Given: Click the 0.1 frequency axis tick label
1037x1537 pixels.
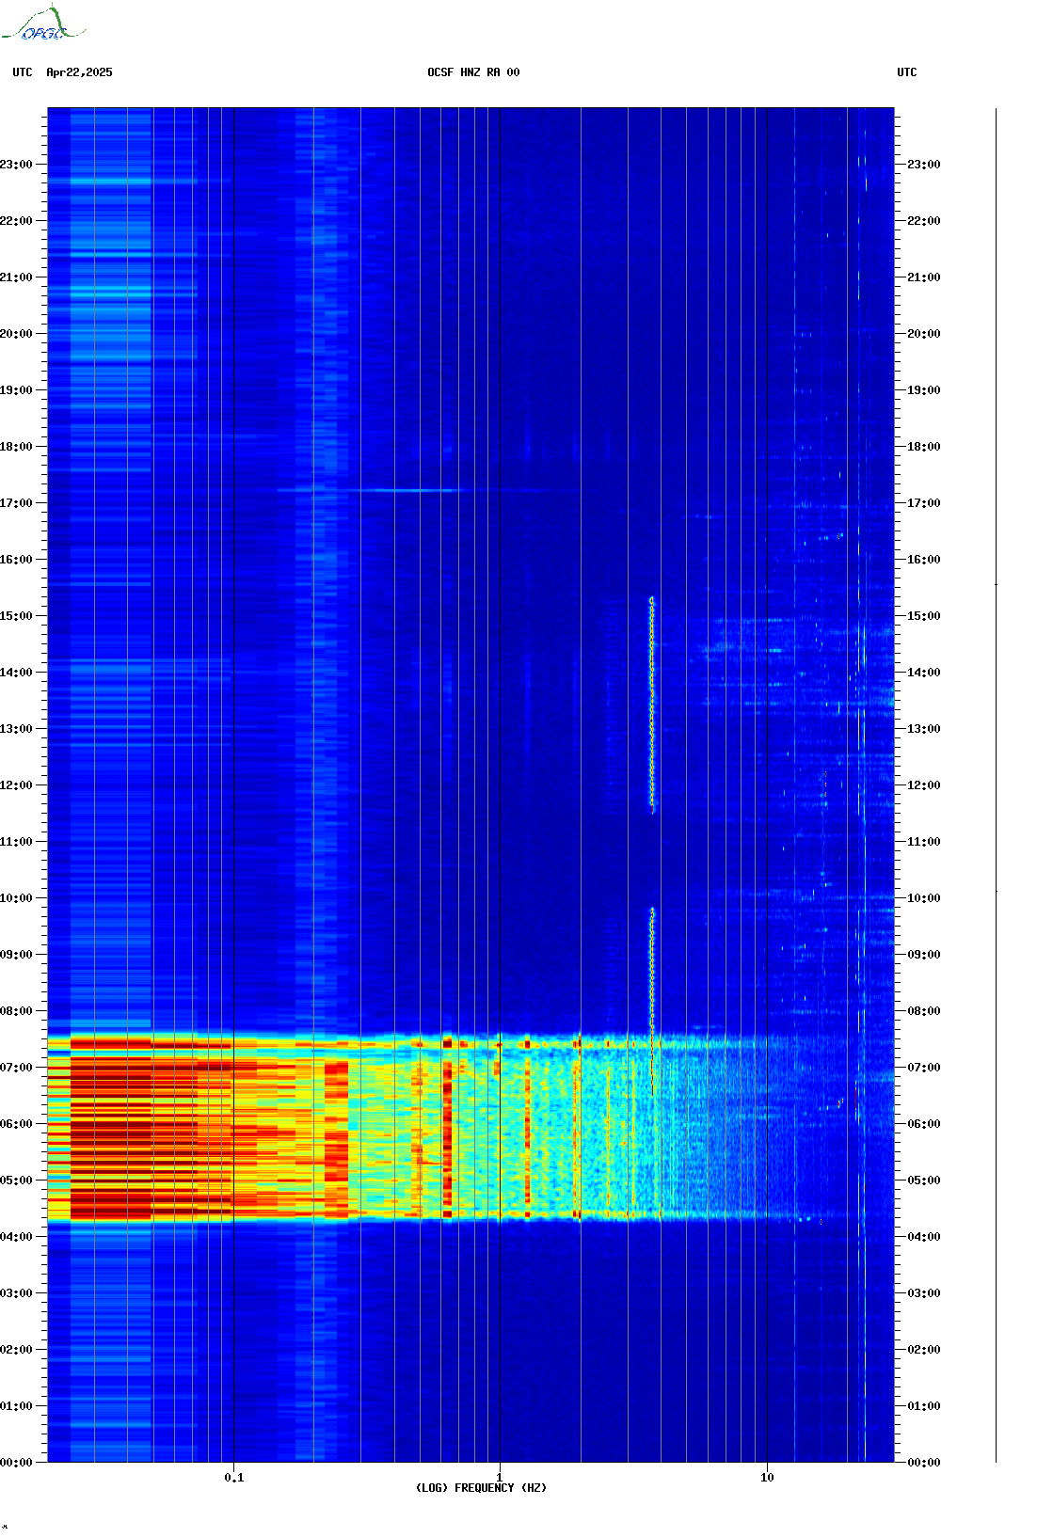Looking at the screenshot, I should point(234,1478).
